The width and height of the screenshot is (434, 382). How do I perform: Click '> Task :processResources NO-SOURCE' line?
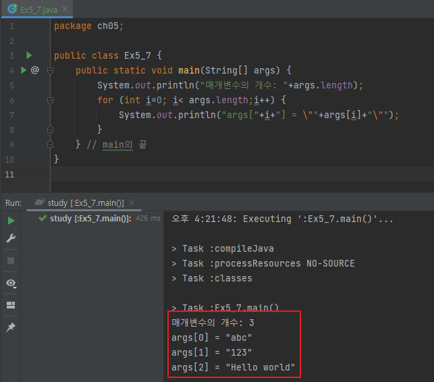coord(263,263)
